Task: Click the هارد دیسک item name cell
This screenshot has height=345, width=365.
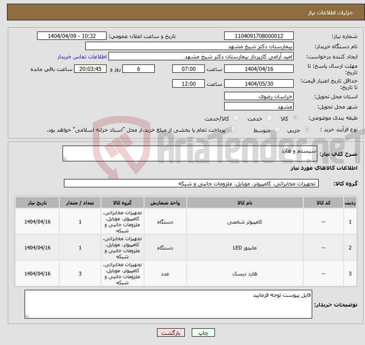Action: coord(245,274)
